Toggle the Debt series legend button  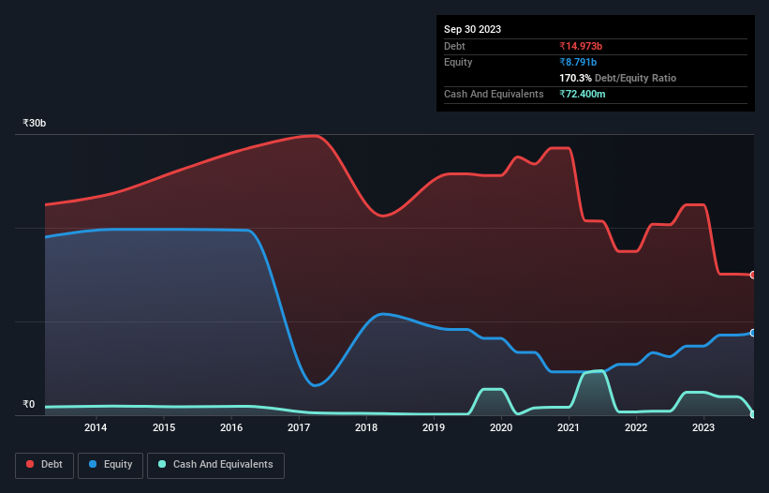coord(45,465)
